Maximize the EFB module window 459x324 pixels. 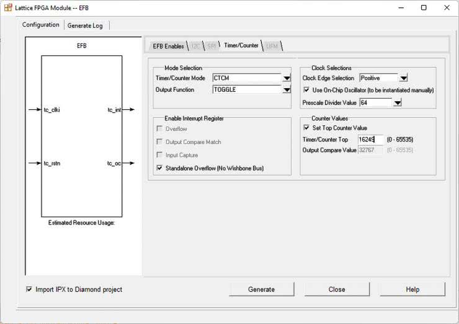click(424, 7)
